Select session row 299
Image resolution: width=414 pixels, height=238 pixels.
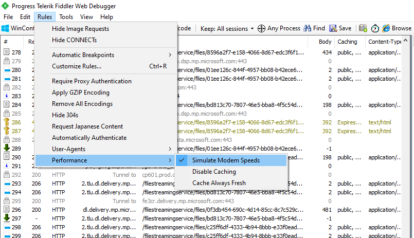[202, 235]
